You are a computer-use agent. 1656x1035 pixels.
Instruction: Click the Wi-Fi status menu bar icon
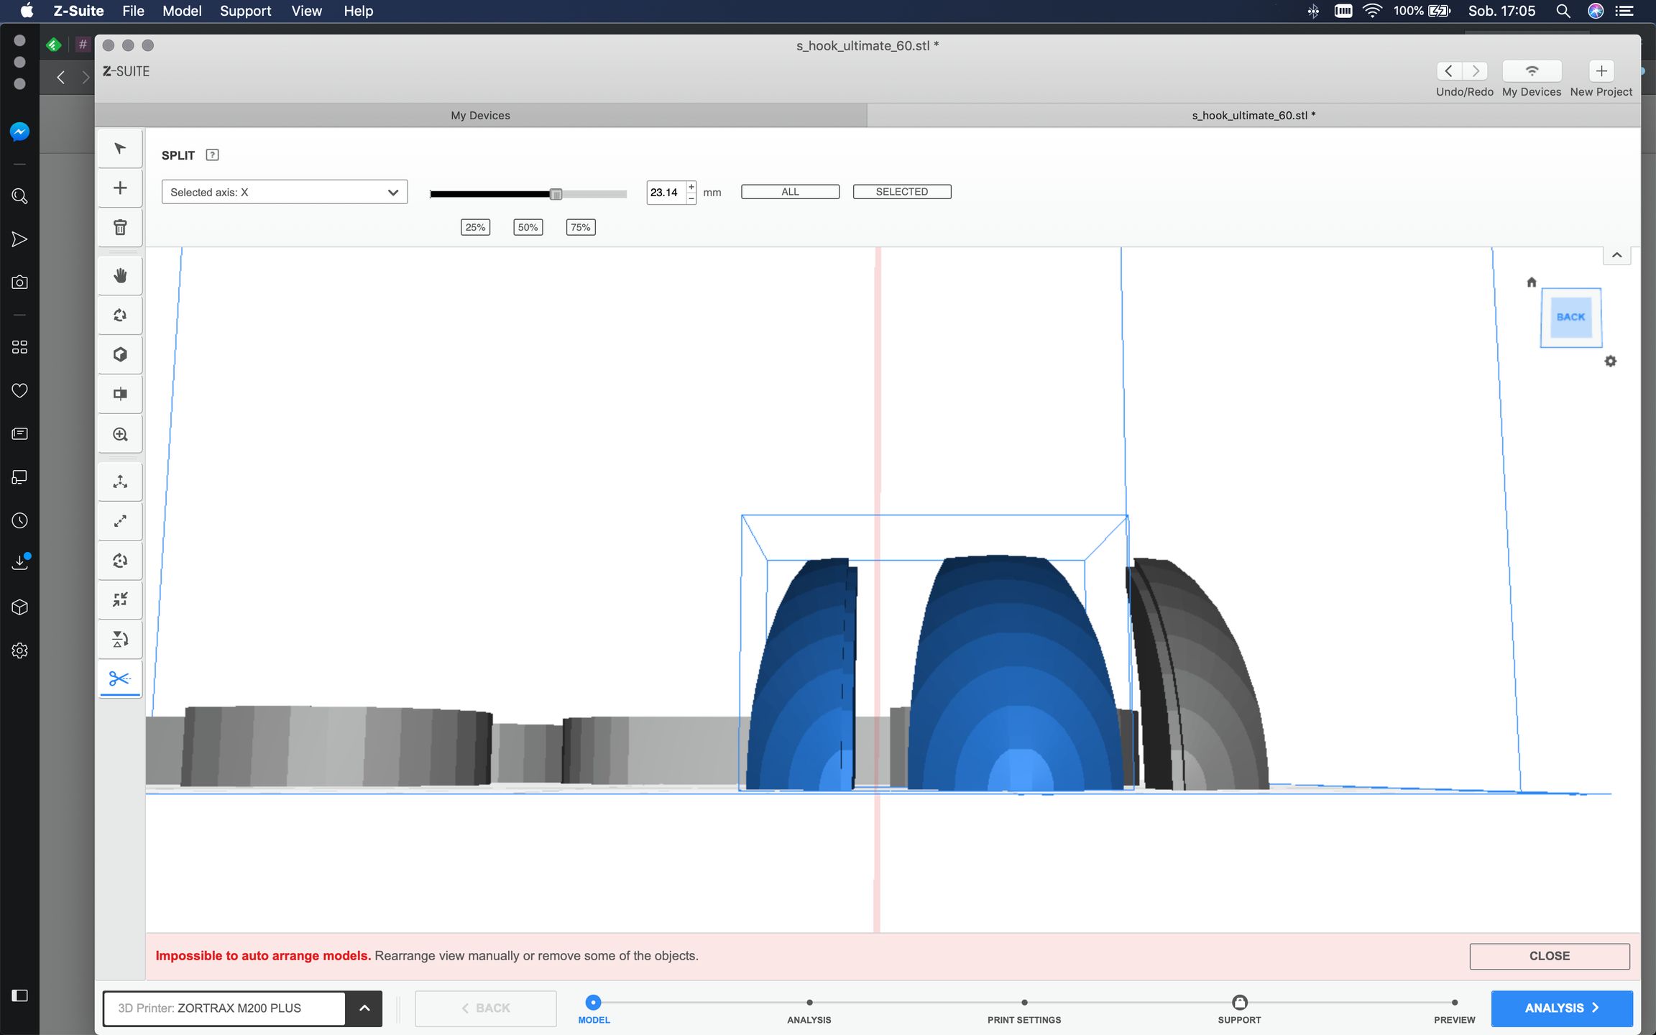tap(1372, 11)
